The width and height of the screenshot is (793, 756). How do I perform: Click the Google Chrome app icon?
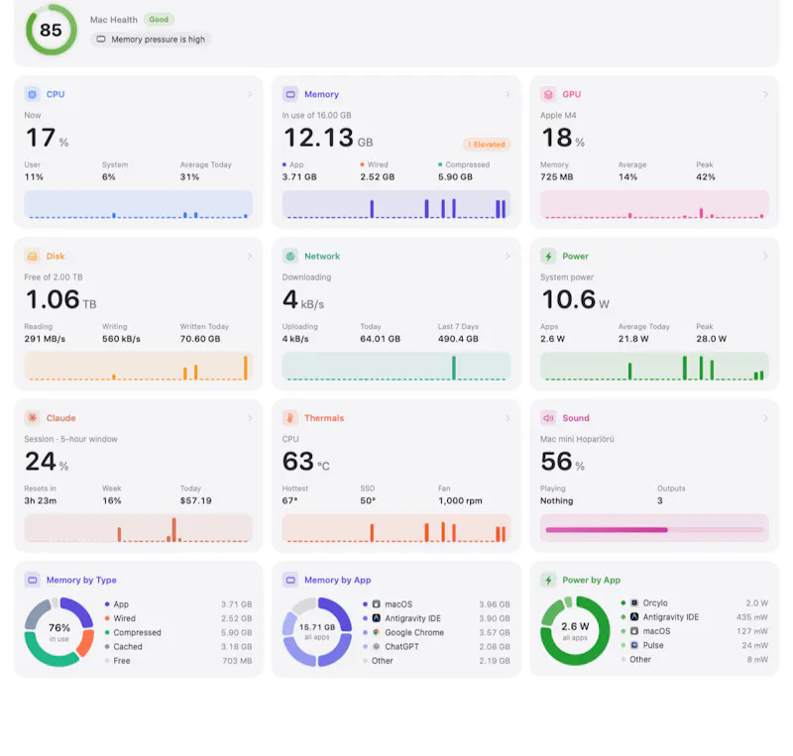pos(377,632)
